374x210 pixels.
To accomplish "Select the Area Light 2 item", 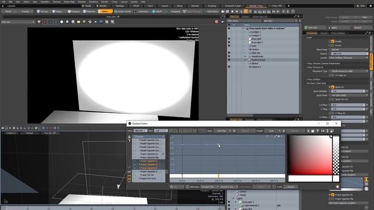I will 257,43.
